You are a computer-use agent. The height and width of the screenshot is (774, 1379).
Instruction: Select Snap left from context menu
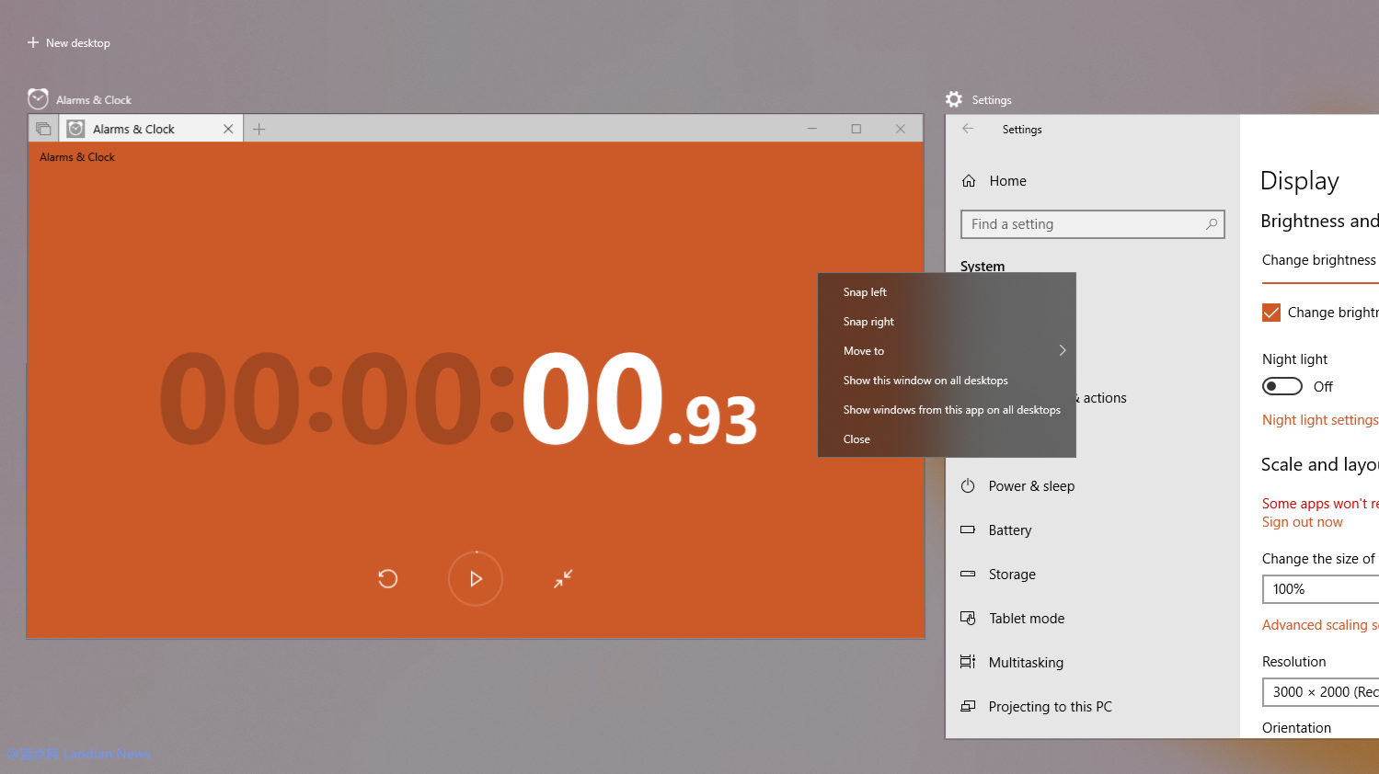point(865,292)
